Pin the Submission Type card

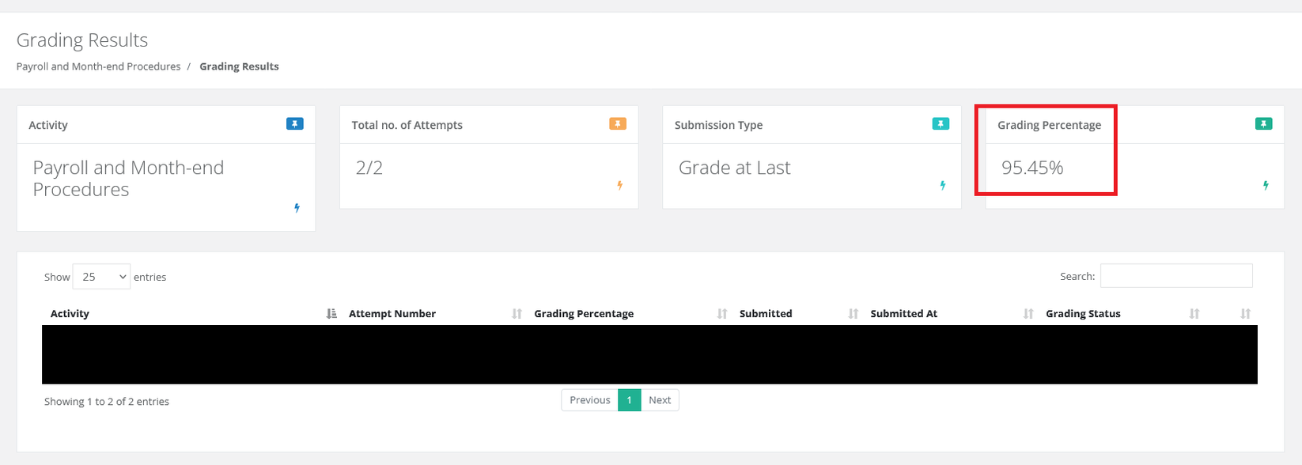941,123
